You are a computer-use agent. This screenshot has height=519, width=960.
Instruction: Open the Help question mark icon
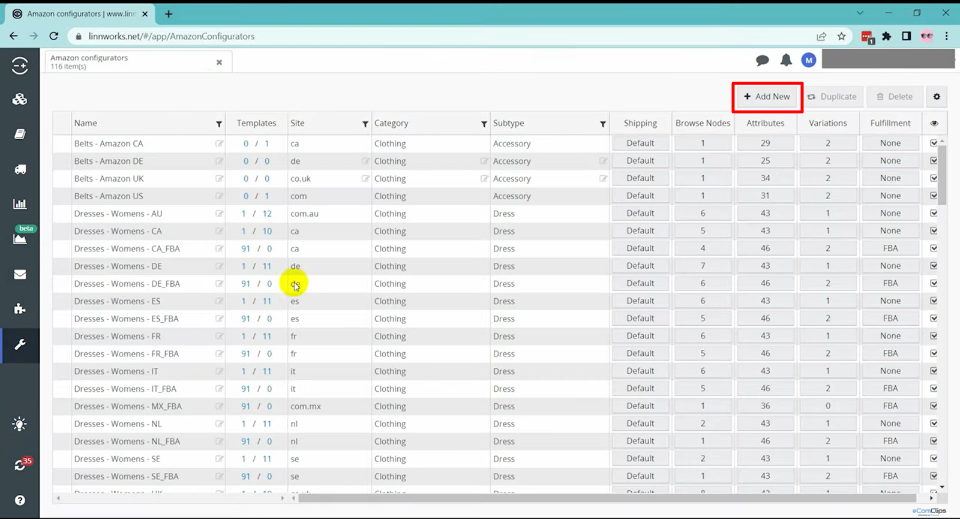[20, 500]
